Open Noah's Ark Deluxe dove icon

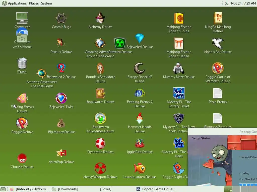click(x=218, y=43)
